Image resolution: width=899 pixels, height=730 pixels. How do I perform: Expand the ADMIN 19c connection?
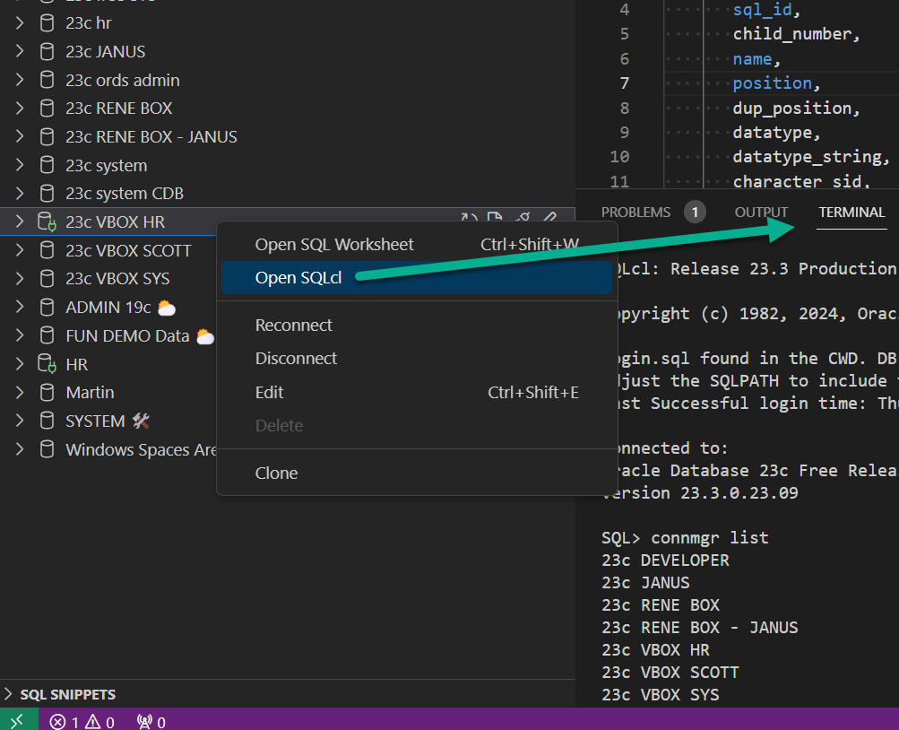point(20,308)
